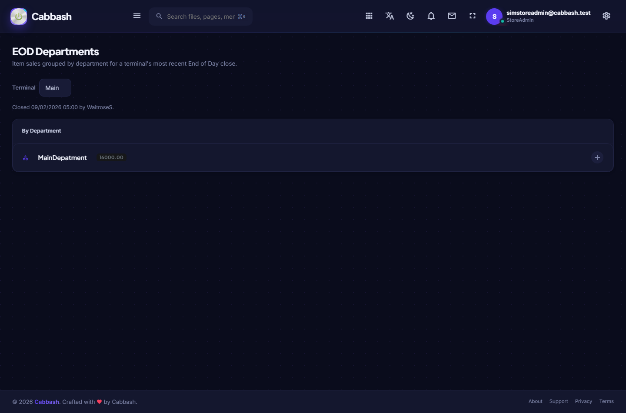Image resolution: width=626 pixels, height=413 pixels.
Task: Click the search magnifier icon
Action: (159, 16)
